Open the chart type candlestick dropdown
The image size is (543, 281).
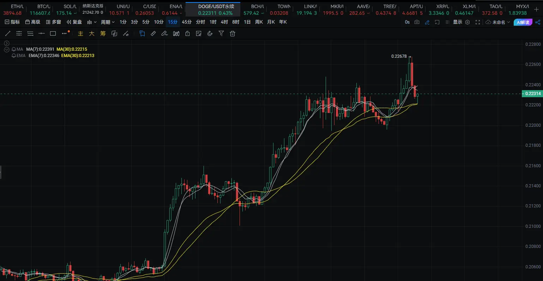pyautogui.click(x=92, y=22)
